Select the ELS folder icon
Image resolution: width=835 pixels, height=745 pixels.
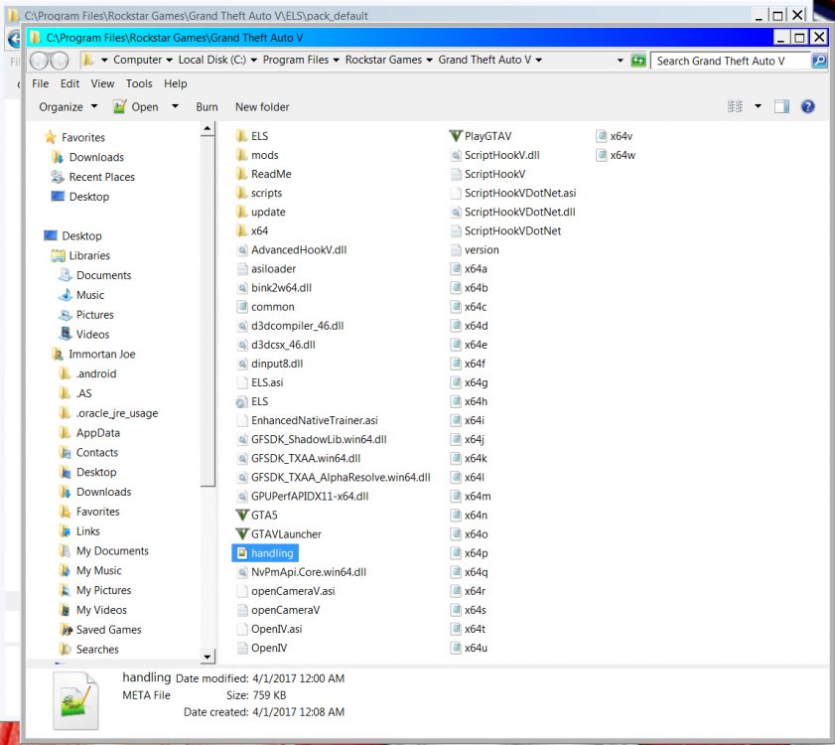point(242,136)
